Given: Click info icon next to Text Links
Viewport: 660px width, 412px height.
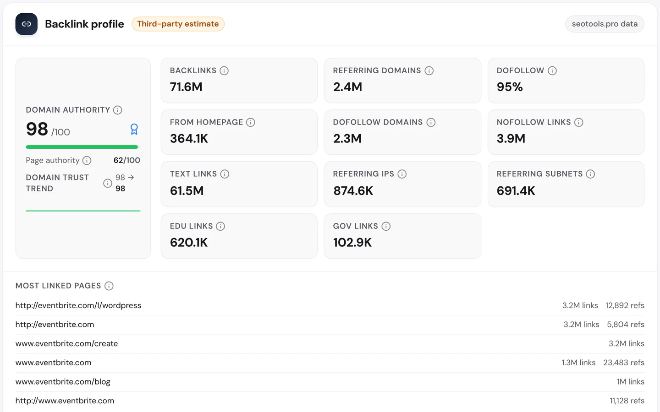Looking at the screenshot, I should (x=225, y=174).
